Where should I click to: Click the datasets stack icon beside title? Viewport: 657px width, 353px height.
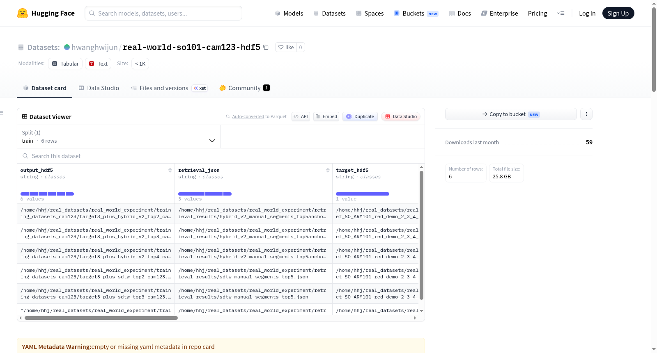click(21, 47)
